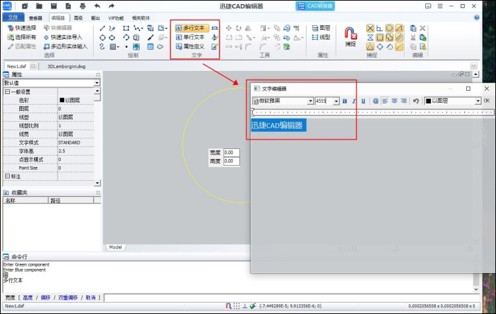This screenshot has height=314, width=496.
Task: Select the arc tool in the draw group
Action: tap(126, 37)
